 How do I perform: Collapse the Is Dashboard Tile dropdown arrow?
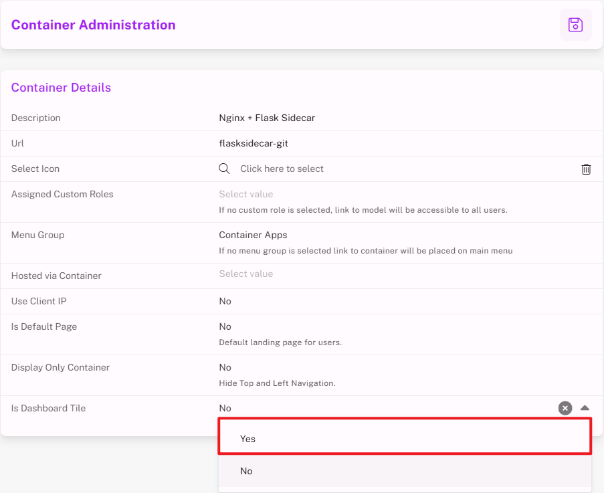[585, 408]
